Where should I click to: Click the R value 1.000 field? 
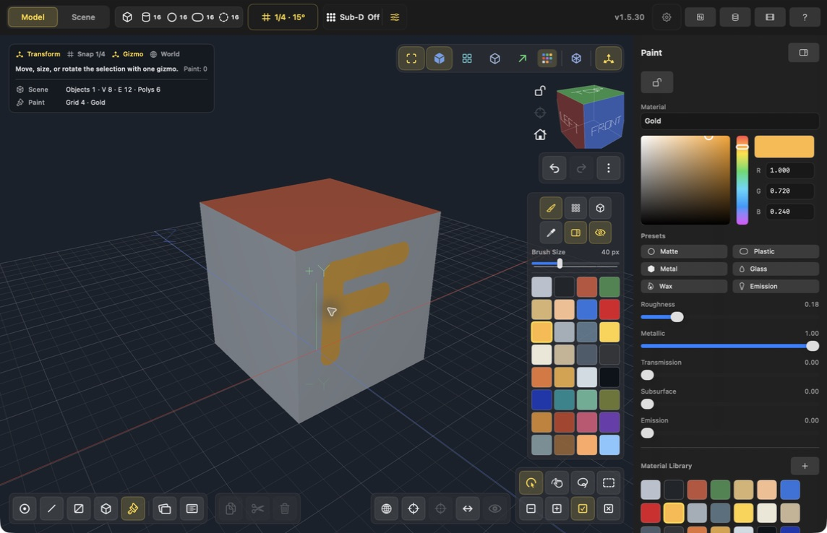[789, 170]
